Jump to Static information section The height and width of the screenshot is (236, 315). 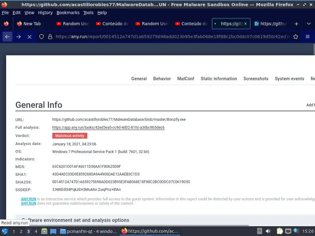219,79
